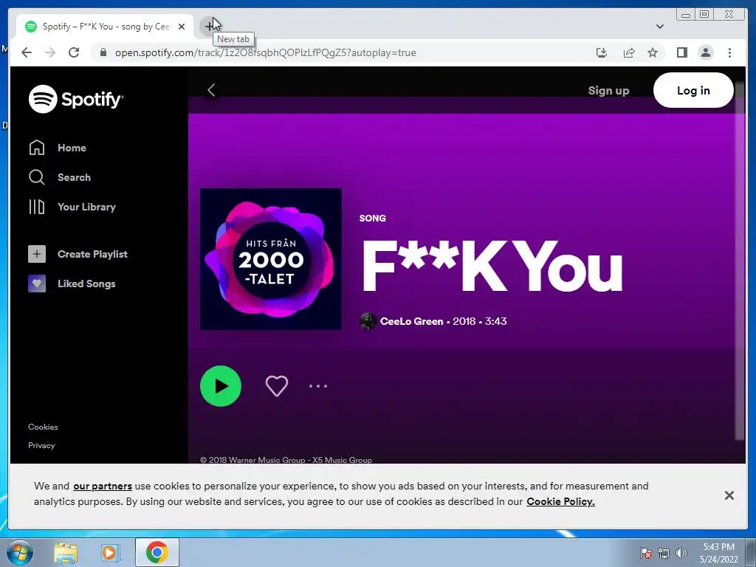The width and height of the screenshot is (756, 567).
Task: Click Your Library shelf icon
Action: (x=37, y=207)
